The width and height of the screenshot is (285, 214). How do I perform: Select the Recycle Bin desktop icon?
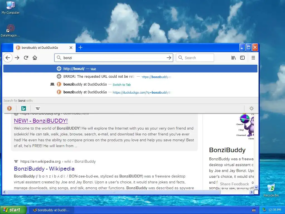point(271,190)
